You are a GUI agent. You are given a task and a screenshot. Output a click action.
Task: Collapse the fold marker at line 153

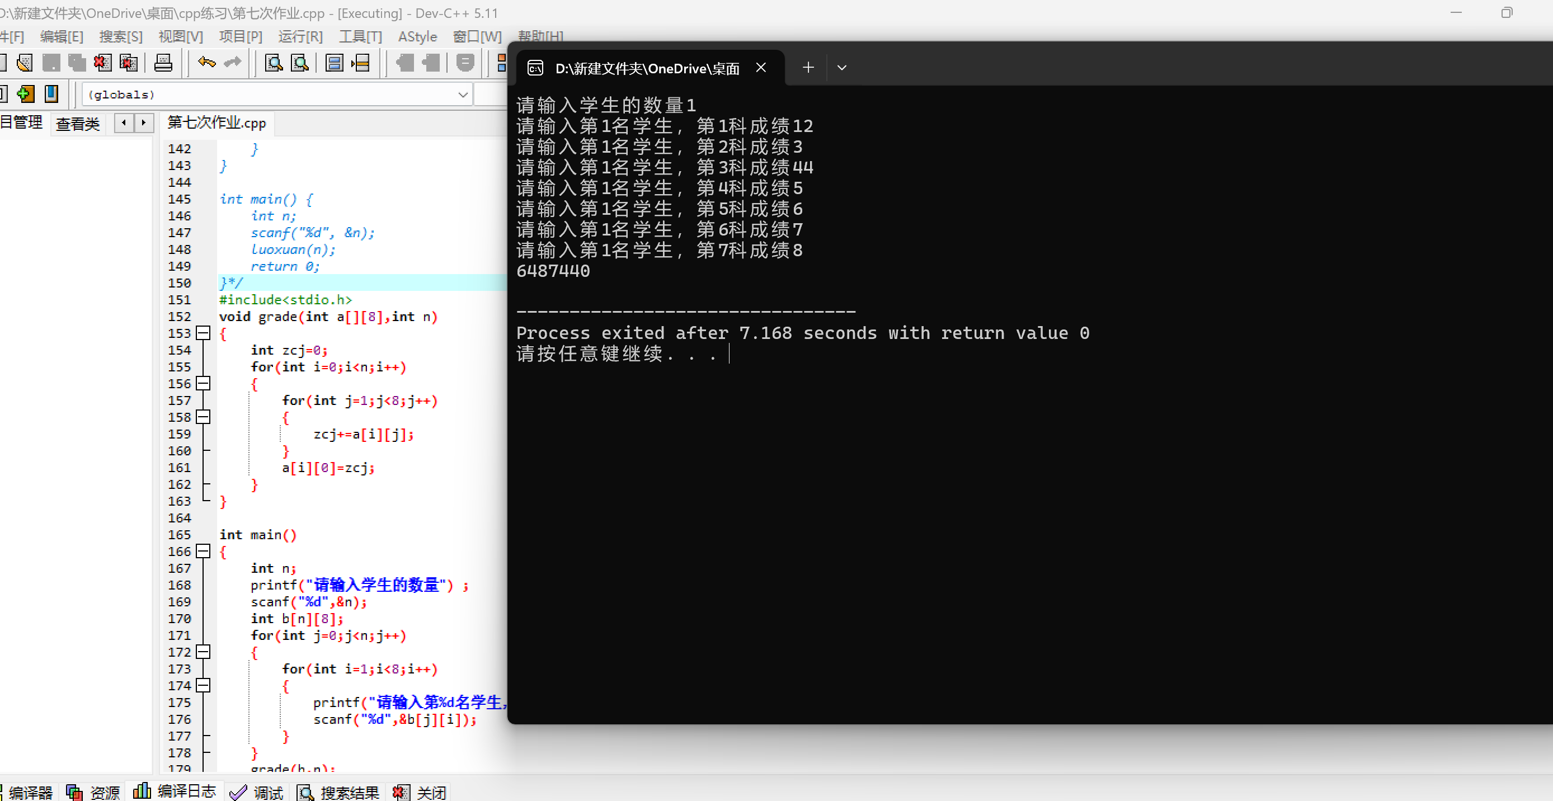[x=204, y=333]
